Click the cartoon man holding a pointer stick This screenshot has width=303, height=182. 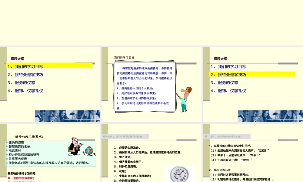click(185, 99)
